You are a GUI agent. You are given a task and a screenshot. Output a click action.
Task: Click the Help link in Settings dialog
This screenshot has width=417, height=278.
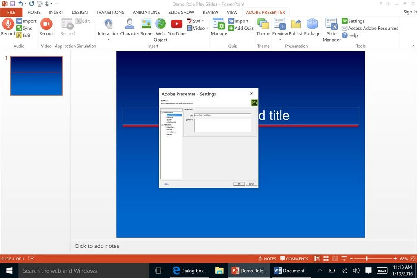pyautogui.click(x=167, y=184)
